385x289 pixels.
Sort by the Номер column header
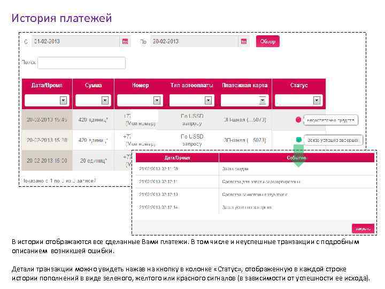pyautogui.click(x=140, y=85)
